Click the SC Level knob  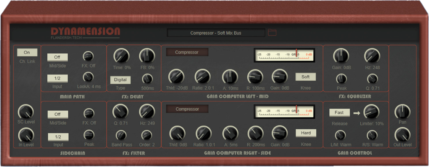tap(26, 111)
